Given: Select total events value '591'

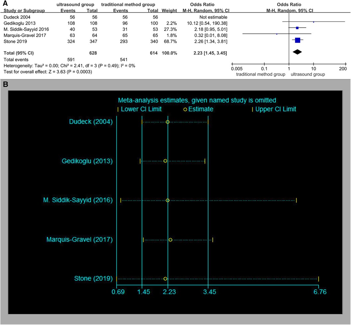Looking at the screenshot, I should pos(71,60).
